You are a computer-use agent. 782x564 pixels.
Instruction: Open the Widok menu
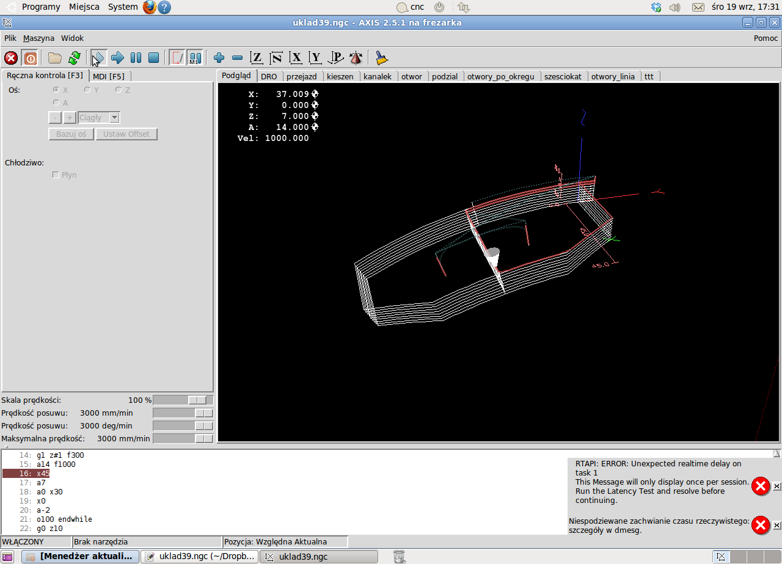click(72, 38)
